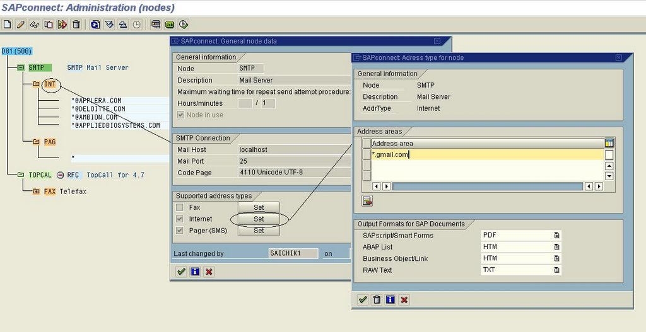
Task: Collapse the INT folder in tree
Action: (x=36, y=84)
